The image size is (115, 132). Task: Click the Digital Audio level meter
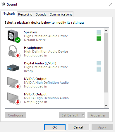tap(99, 67)
